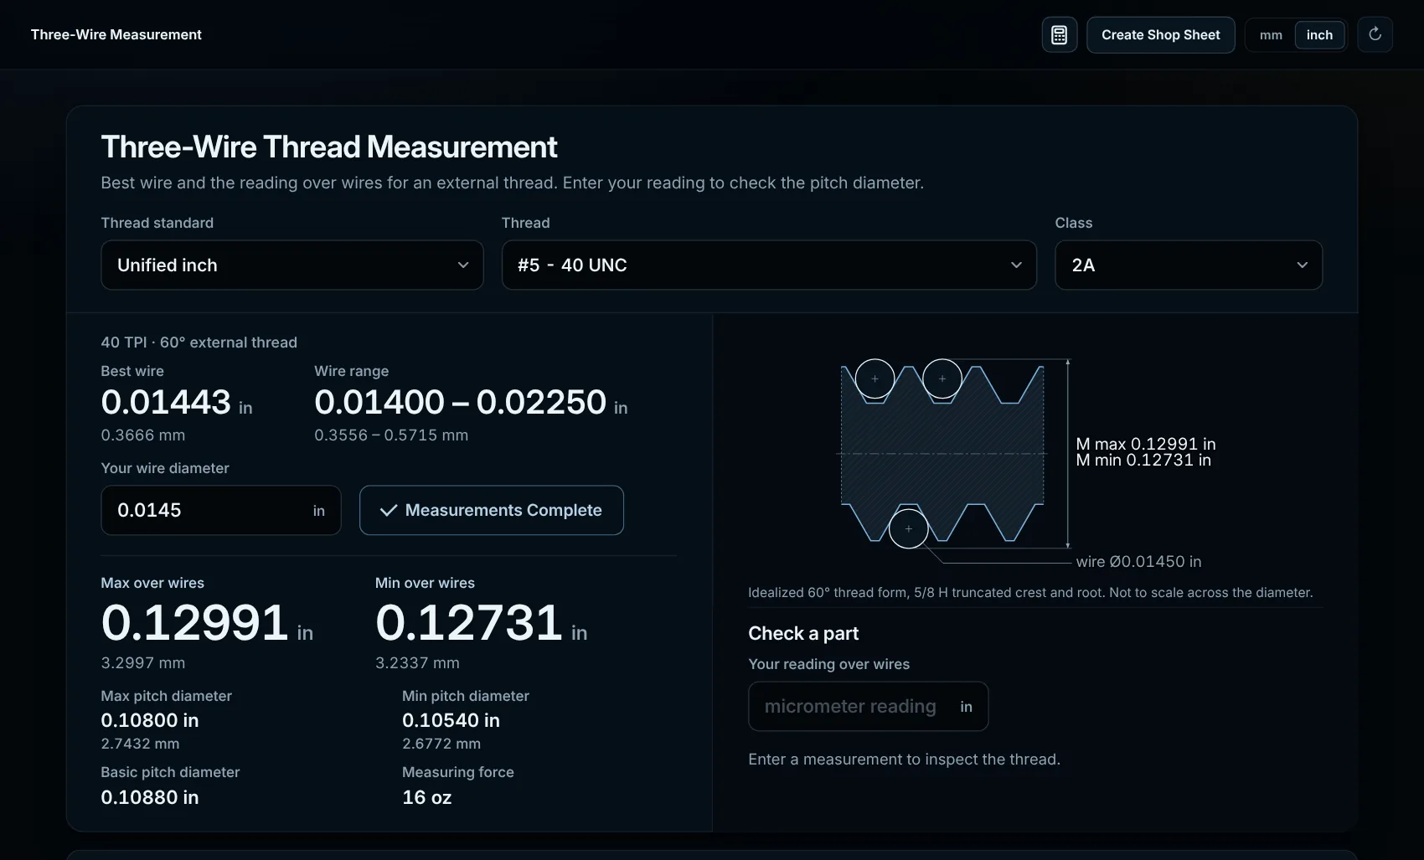This screenshot has height=860, width=1424.
Task: Click the M min 0.12731 in label
Action: tap(1143, 460)
